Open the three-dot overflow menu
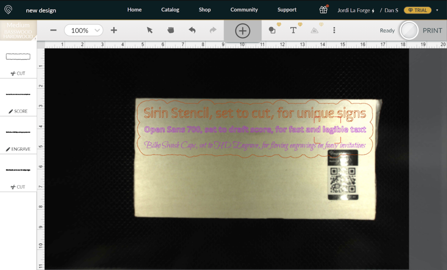 (334, 30)
